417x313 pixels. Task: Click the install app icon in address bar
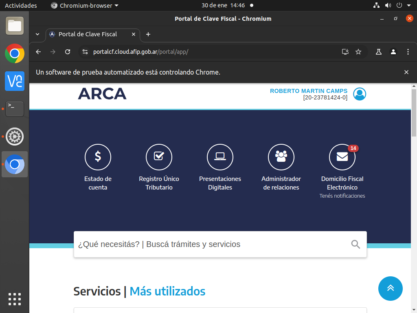345,52
